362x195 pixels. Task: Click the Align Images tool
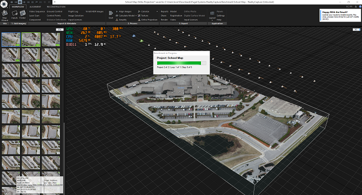[x=124, y=11]
